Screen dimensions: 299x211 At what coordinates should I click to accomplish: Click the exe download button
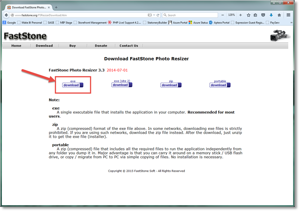coord(73,85)
